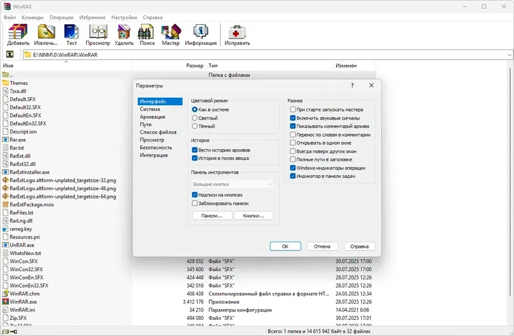The image size is (514, 336).
Task: Click the WinRAR.ini settings file icon
Action: 5,310
